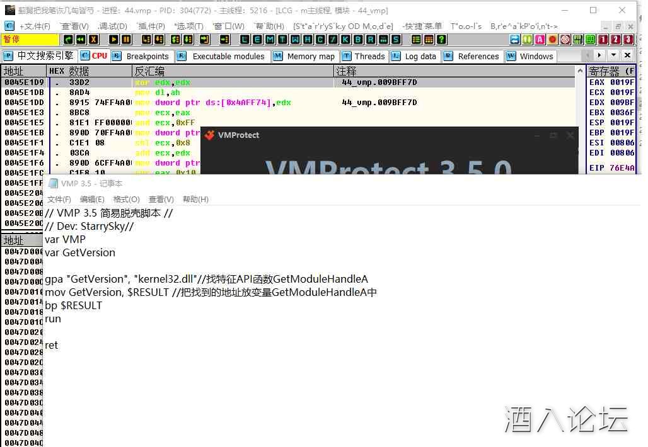The image size is (648, 447).
Task: Click the red number 1 toolbar icon
Action: [603, 40]
